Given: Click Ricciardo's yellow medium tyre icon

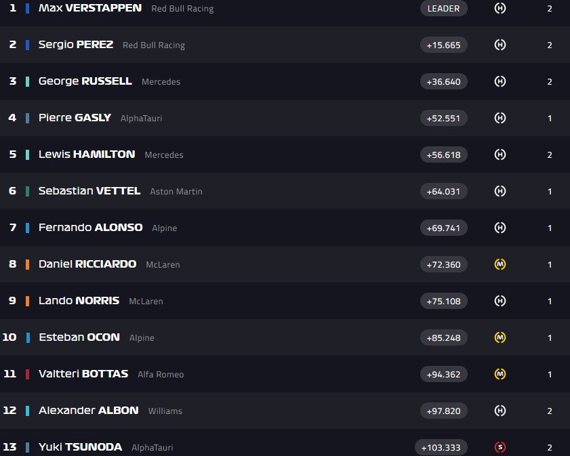Looking at the screenshot, I should tap(500, 264).
